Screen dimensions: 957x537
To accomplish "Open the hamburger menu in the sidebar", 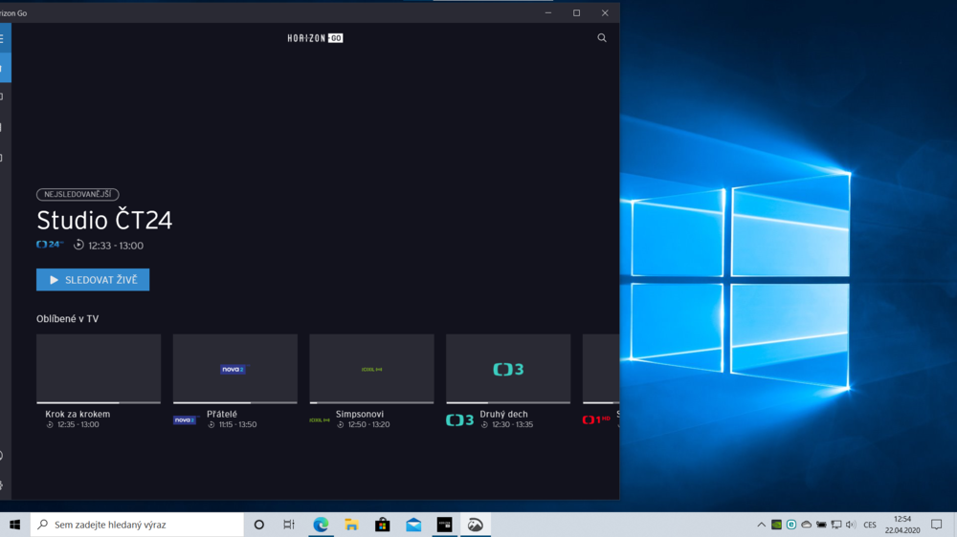I will (3, 39).
